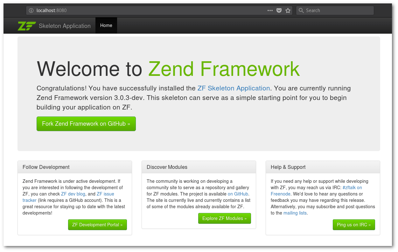The height and width of the screenshot is (252, 398).
Task: Click the search magnifier icon
Action: click(301, 10)
